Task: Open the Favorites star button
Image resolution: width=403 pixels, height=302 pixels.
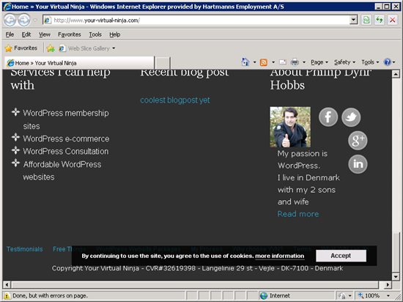Action: pos(21,48)
